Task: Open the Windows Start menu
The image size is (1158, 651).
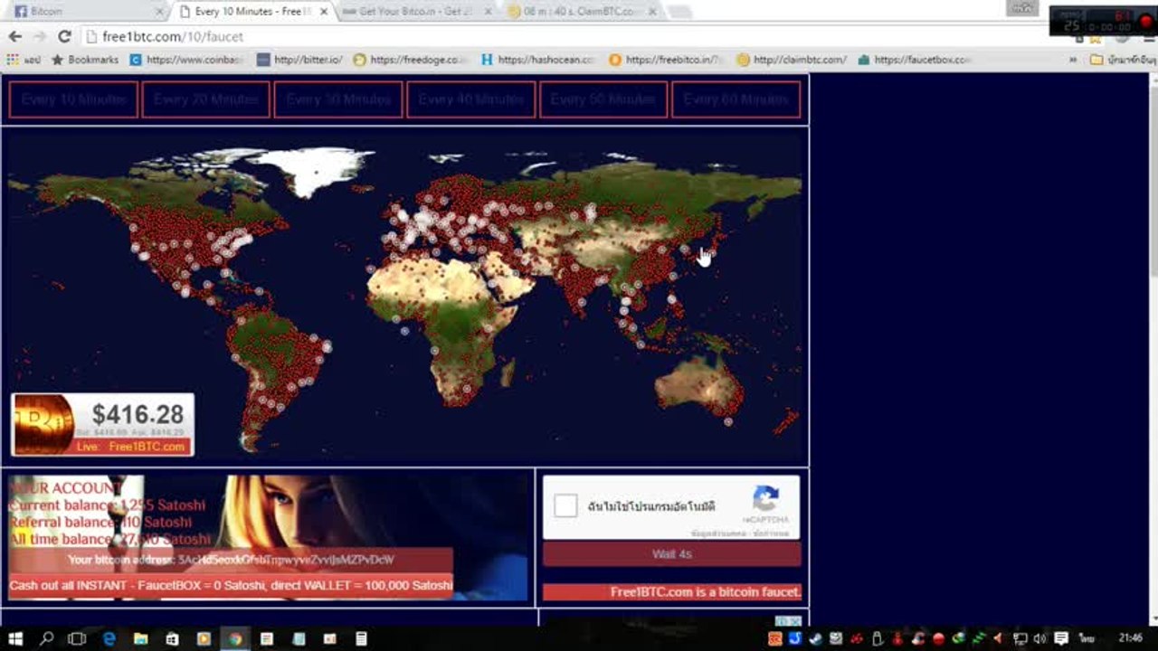Action: tap(15, 638)
